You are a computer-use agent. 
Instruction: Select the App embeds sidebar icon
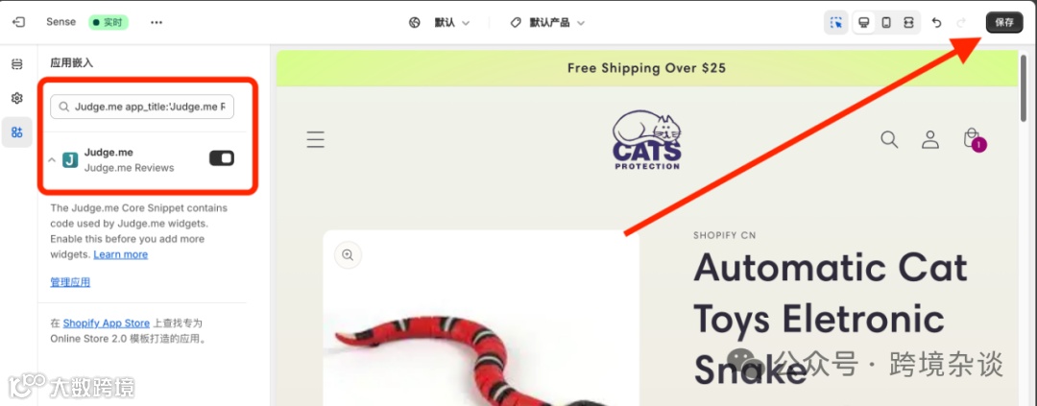(17, 132)
